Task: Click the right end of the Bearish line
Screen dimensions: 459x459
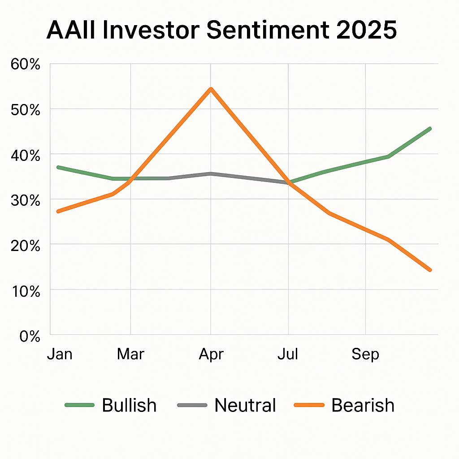Action: 430,270
